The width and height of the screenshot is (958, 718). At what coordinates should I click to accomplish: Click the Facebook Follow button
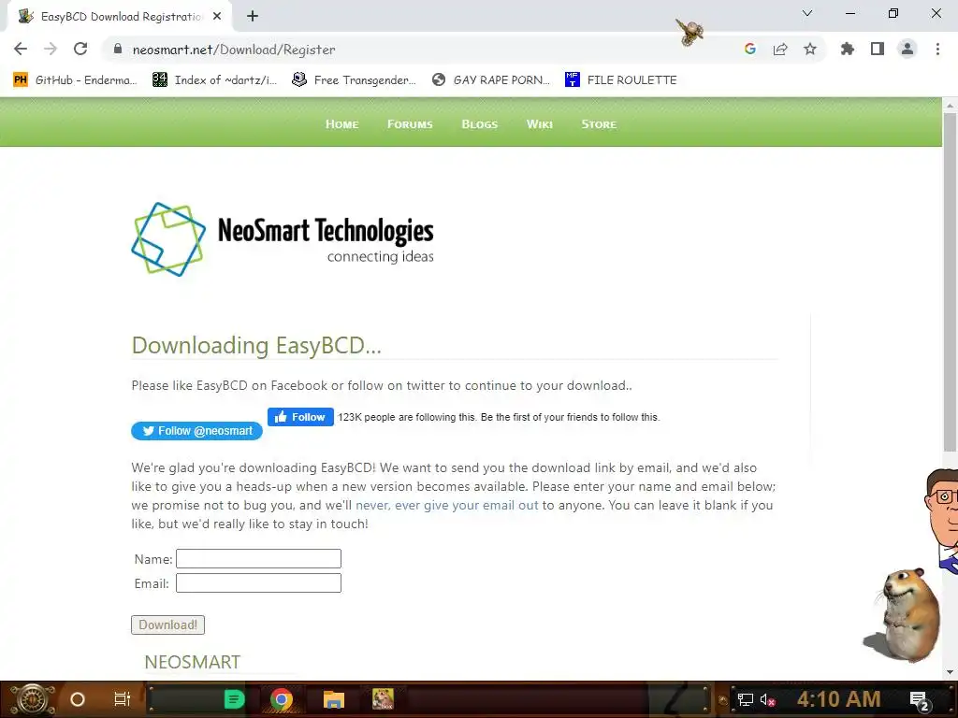click(300, 417)
